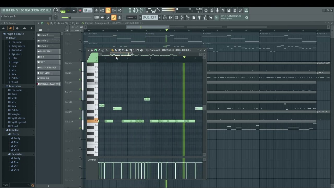
Task: Click the save project floppy icon
Action: pos(229,10)
